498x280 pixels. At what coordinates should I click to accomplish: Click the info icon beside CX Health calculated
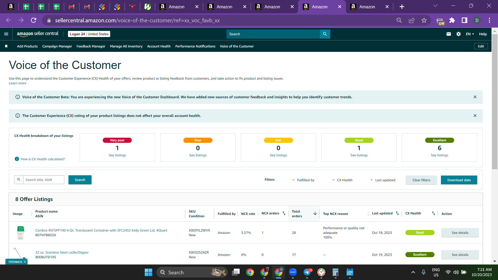[17, 159]
